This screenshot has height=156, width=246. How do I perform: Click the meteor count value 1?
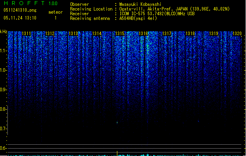click(x=56, y=18)
